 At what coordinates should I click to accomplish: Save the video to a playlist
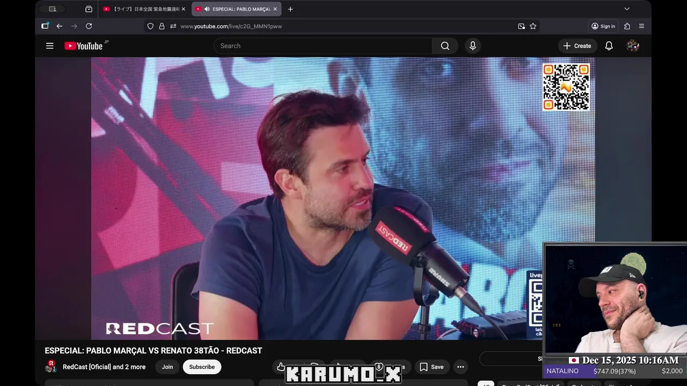[432, 367]
